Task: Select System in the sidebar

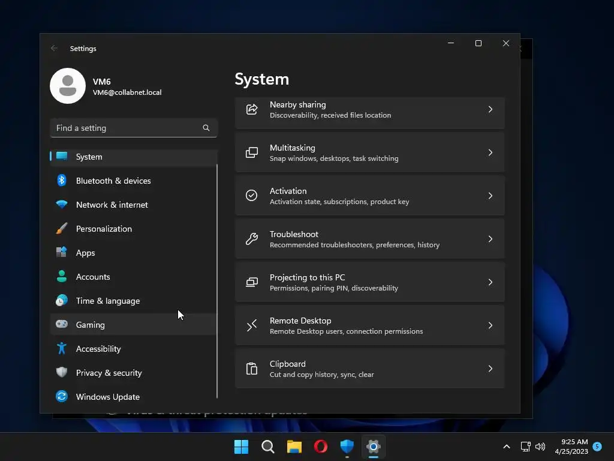Action: (134, 157)
